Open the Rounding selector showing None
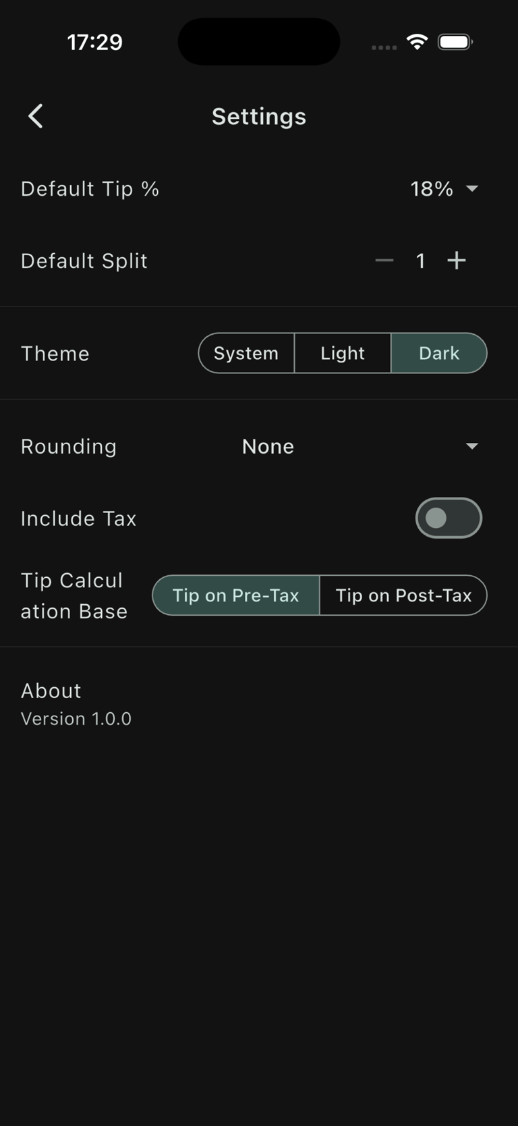 [360, 446]
